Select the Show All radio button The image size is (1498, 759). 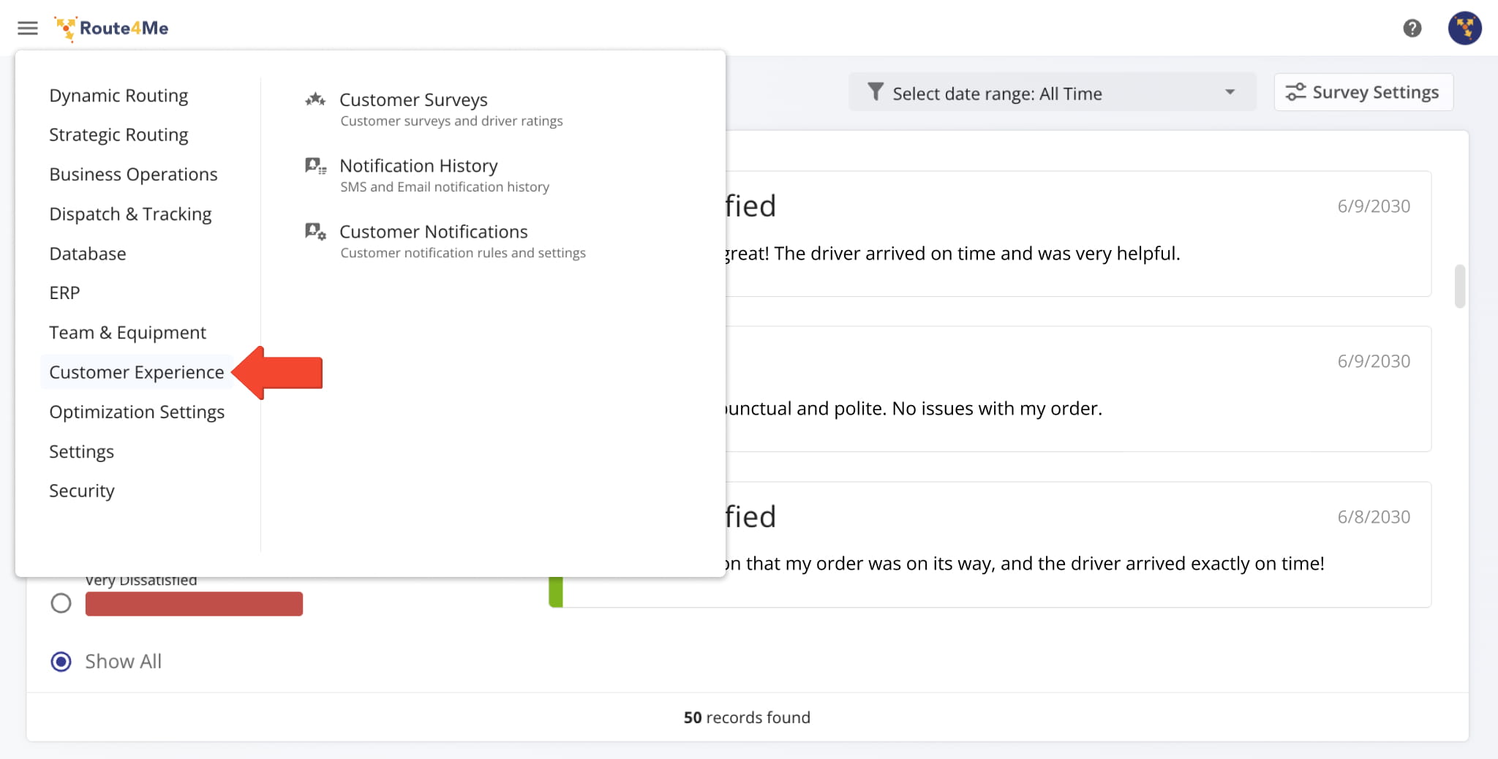61,662
